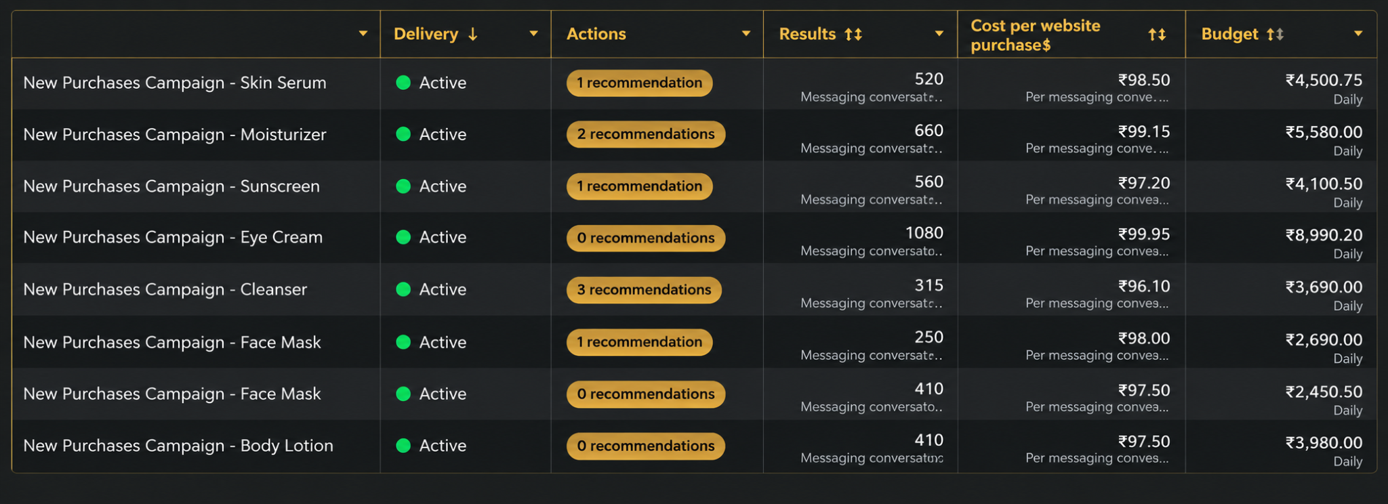Screen dimensions: 1388x504
Task: Open the dropdown arrow of the campaign name column
Action: 363,33
